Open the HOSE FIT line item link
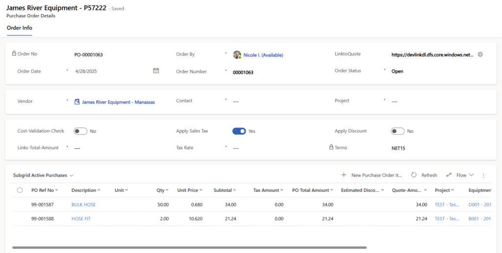The width and height of the screenshot is (502, 253). 81,219
